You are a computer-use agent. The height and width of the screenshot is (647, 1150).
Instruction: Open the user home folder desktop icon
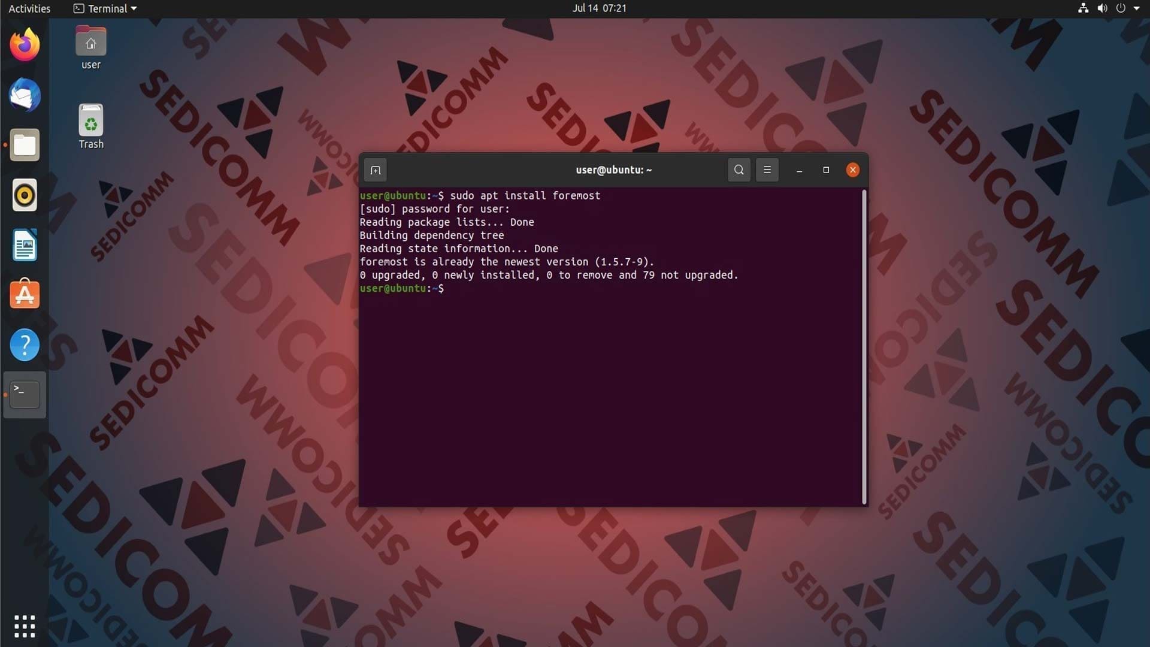coord(90,48)
